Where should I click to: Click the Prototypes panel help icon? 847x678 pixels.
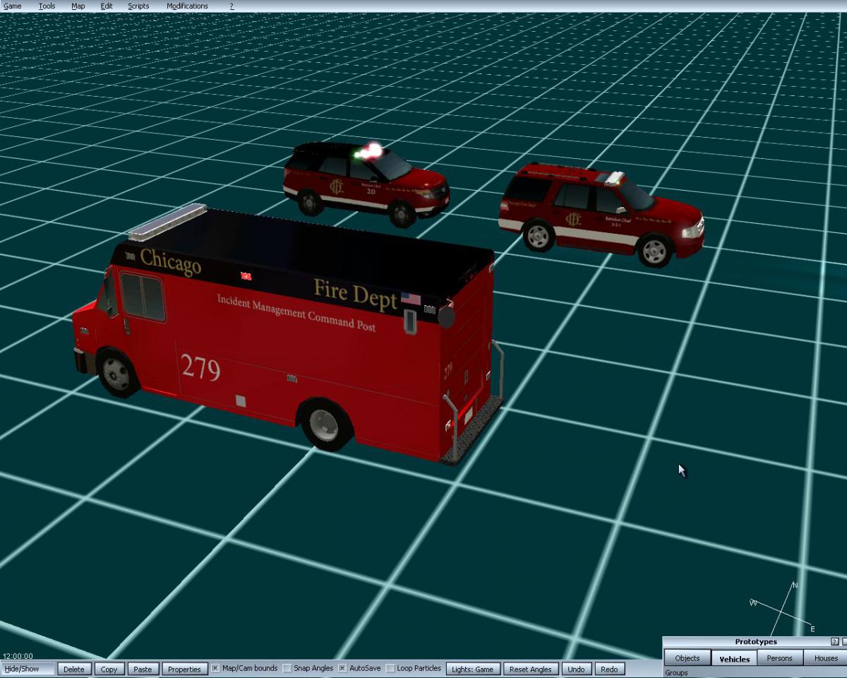(x=836, y=642)
